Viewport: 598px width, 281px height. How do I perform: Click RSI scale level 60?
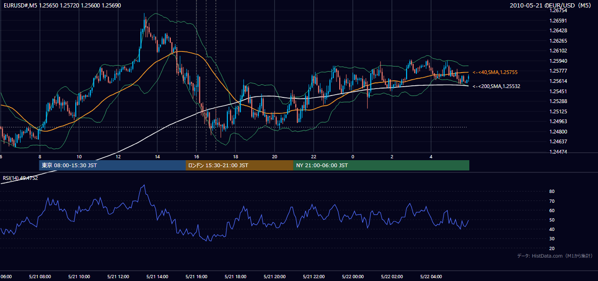(x=552, y=210)
